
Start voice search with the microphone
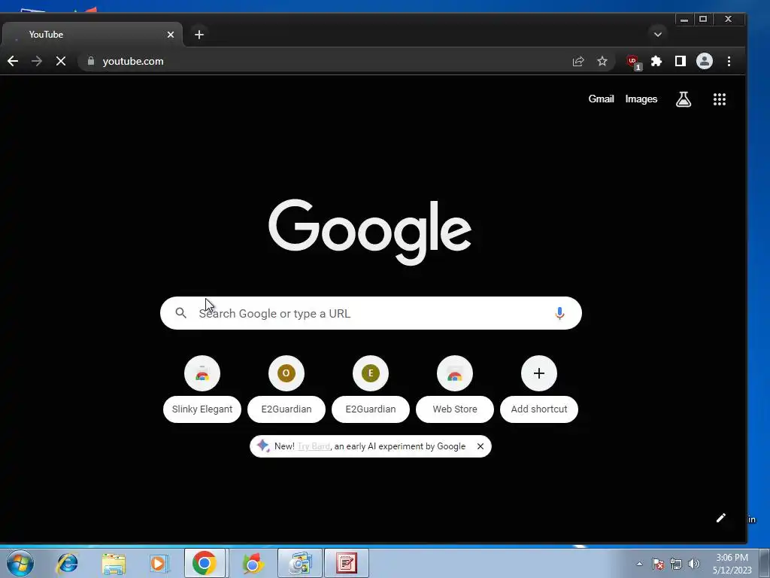pyautogui.click(x=559, y=313)
